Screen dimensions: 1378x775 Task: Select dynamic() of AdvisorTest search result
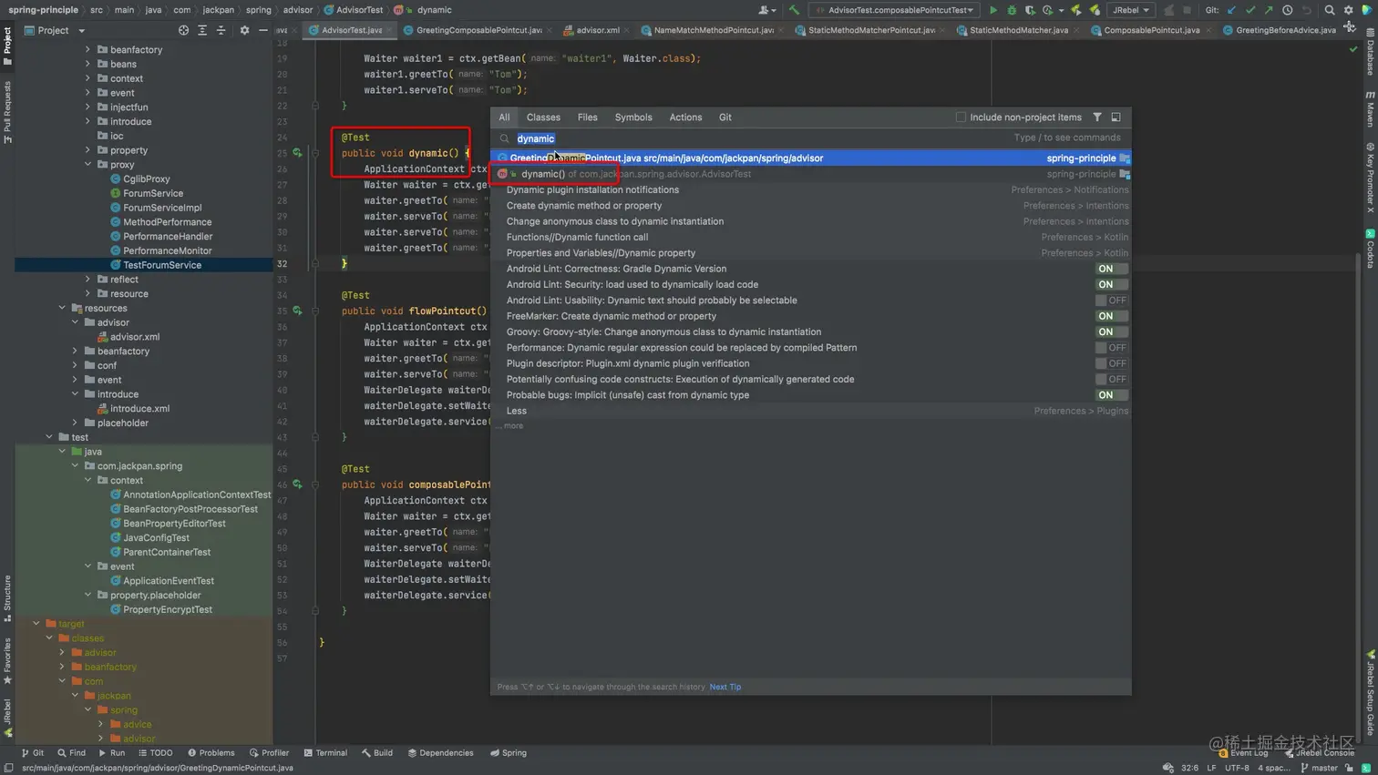click(x=811, y=174)
